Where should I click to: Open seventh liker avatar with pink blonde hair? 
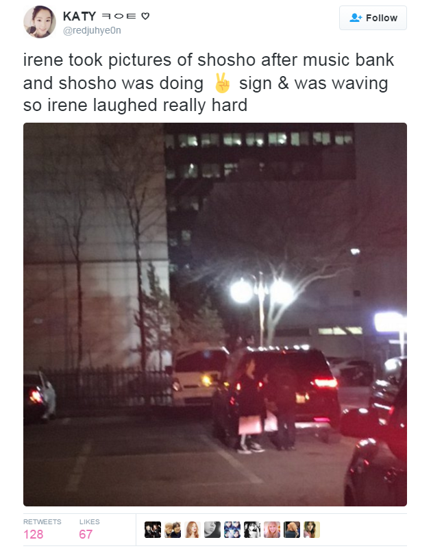pos(272,530)
